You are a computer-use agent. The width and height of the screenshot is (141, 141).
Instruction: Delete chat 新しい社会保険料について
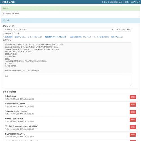133,135
